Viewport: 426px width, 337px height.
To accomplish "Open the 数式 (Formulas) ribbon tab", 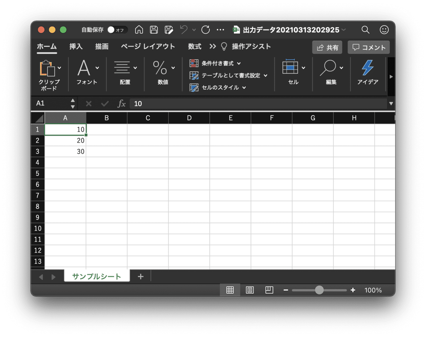I will click(195, 47).
